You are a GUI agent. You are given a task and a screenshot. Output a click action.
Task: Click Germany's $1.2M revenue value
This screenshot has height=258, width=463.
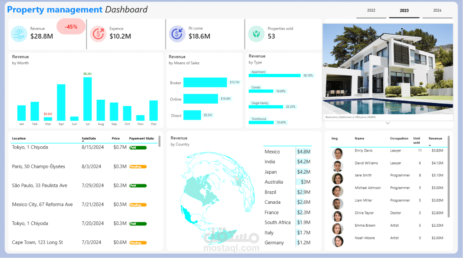pyautogui.click(x=304, y=243)
